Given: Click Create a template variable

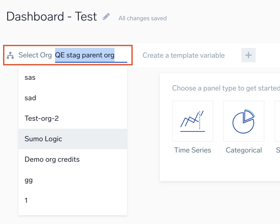Looking at the screenshot, I should pos(184,55).
